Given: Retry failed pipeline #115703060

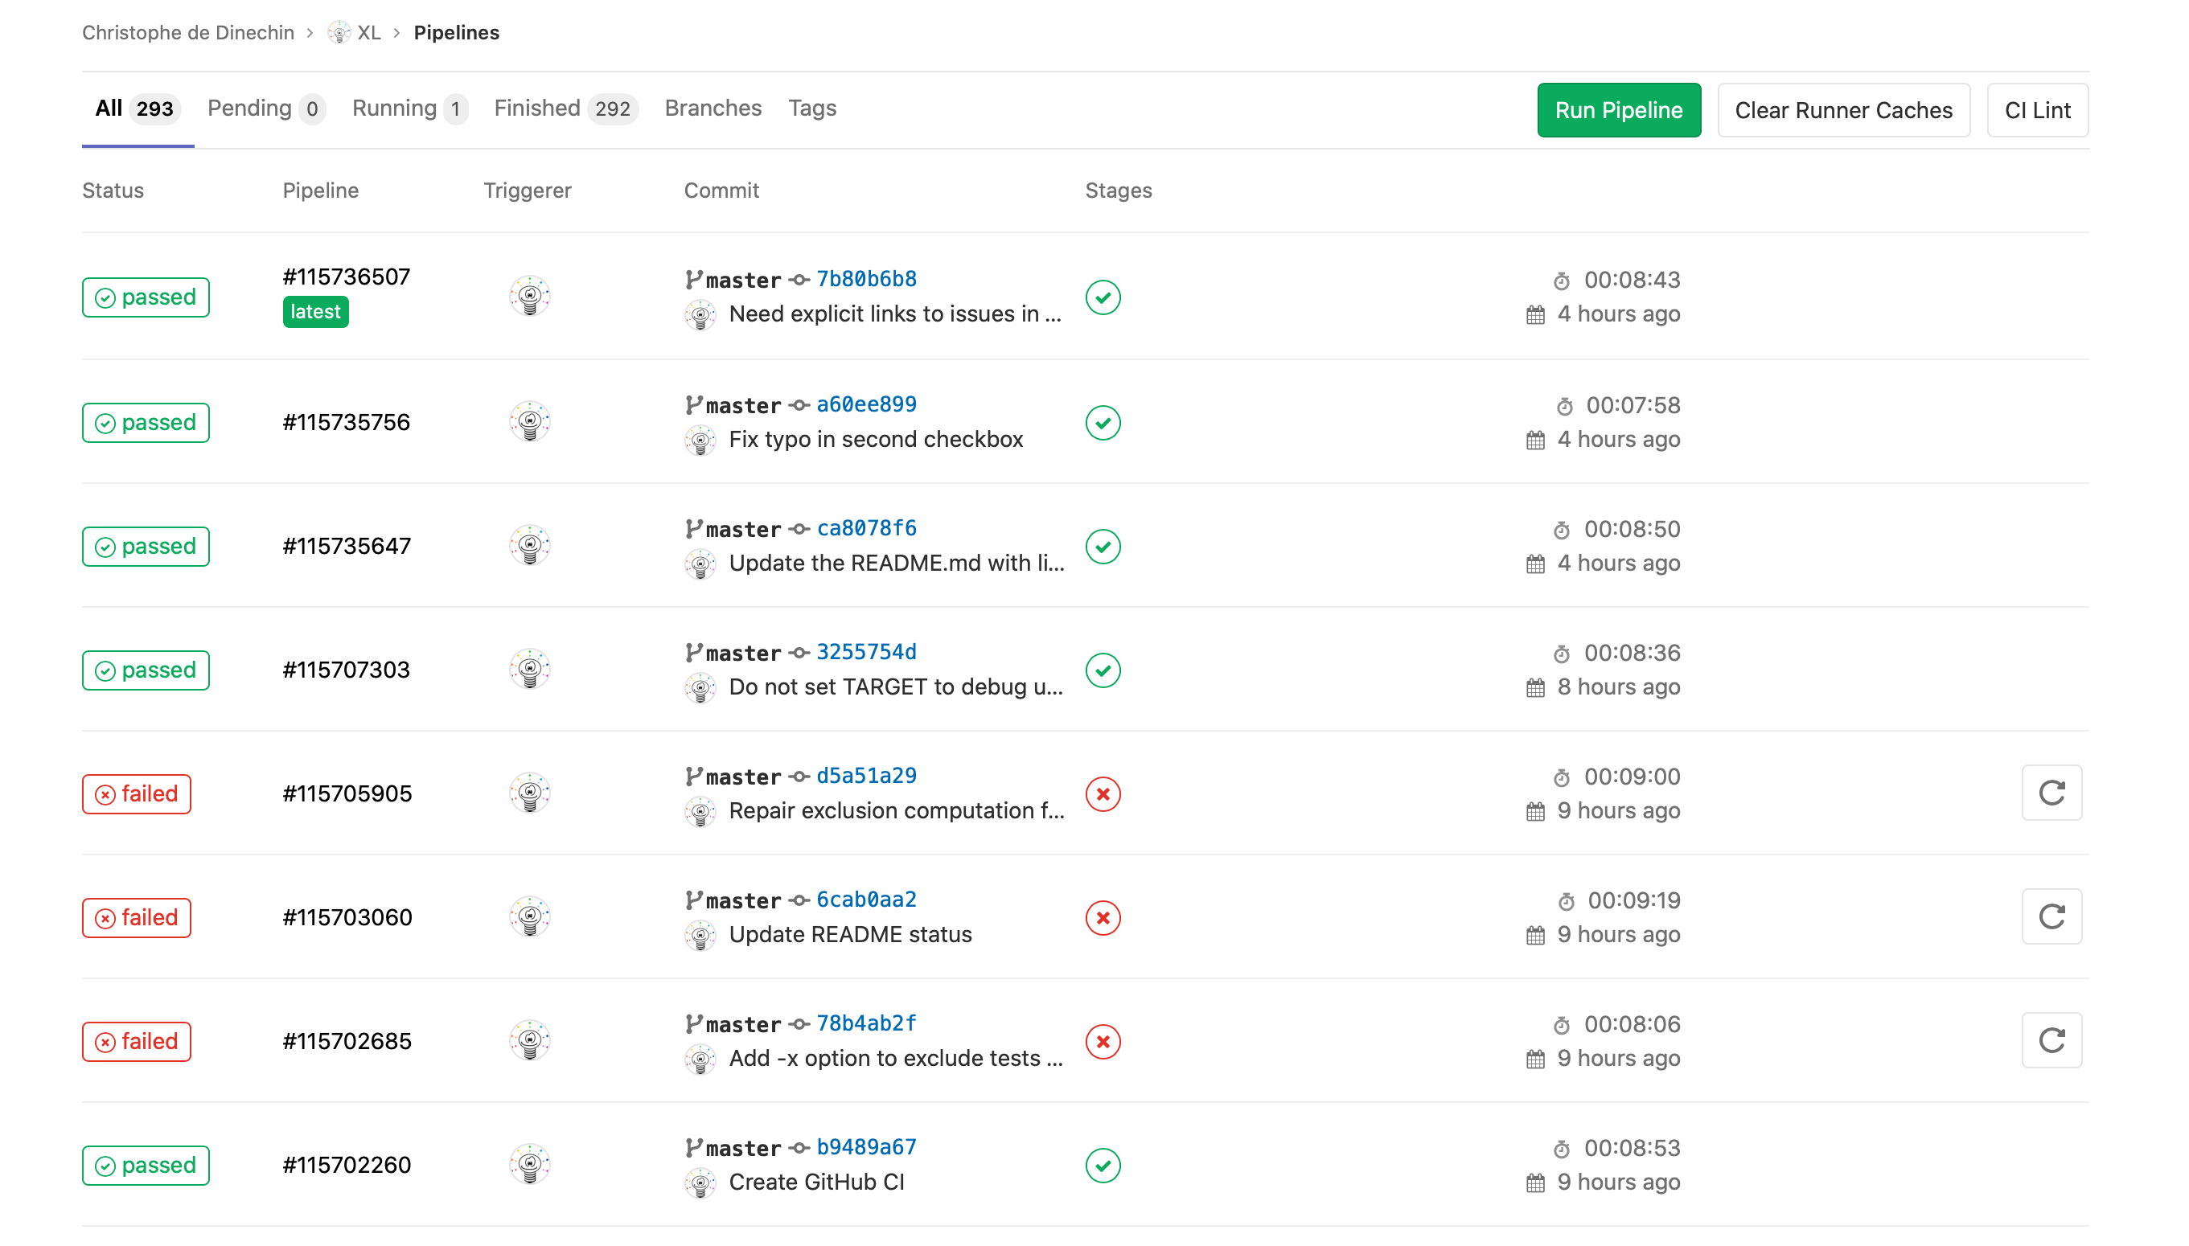Looking at the screenshot, I should [x=2051, y=916].
